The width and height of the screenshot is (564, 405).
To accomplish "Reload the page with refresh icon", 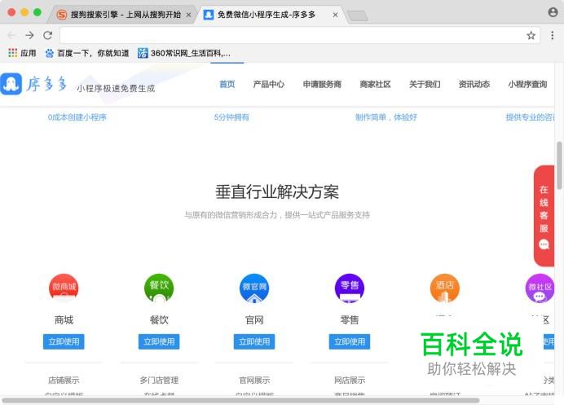I will point(47,35).
